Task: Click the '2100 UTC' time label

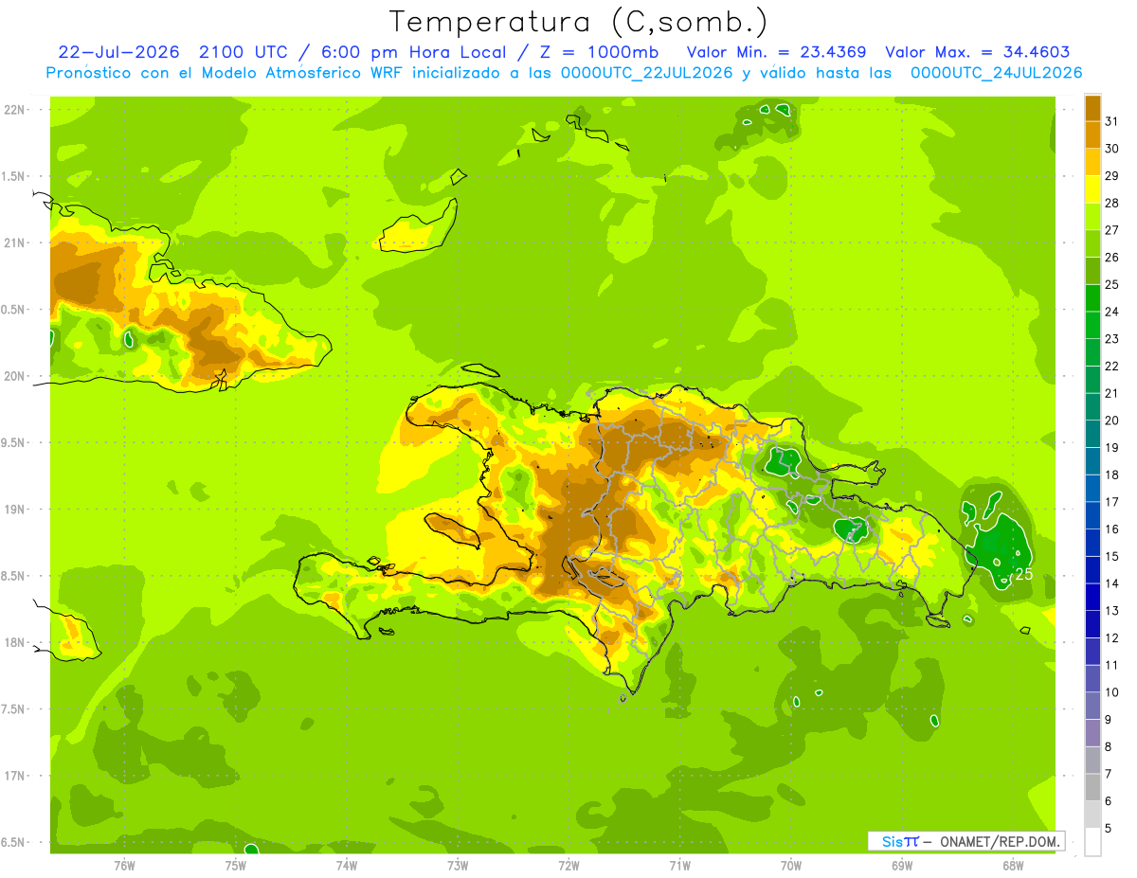Action: coord(243,52)
